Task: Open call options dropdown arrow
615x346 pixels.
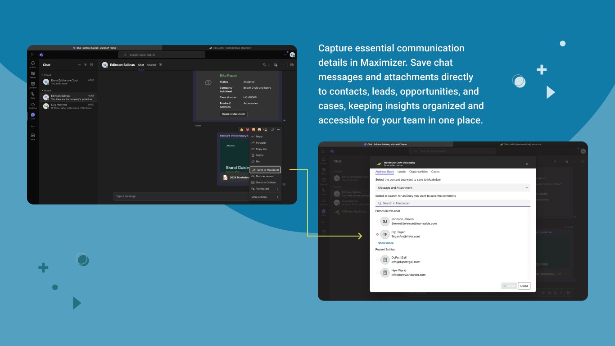Action: coord(269,65)
